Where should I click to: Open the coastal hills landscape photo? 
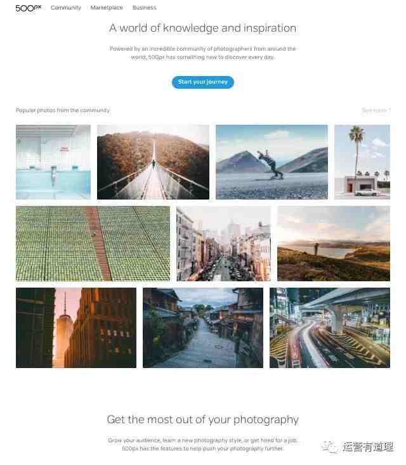[x=334, y=243]
